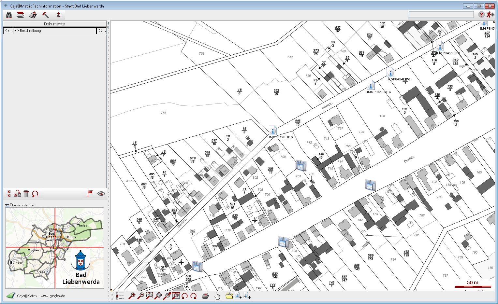Collapse the Übersichtsfenster section
The height and width of the screenshot is (304, 498).
(7, 205)
